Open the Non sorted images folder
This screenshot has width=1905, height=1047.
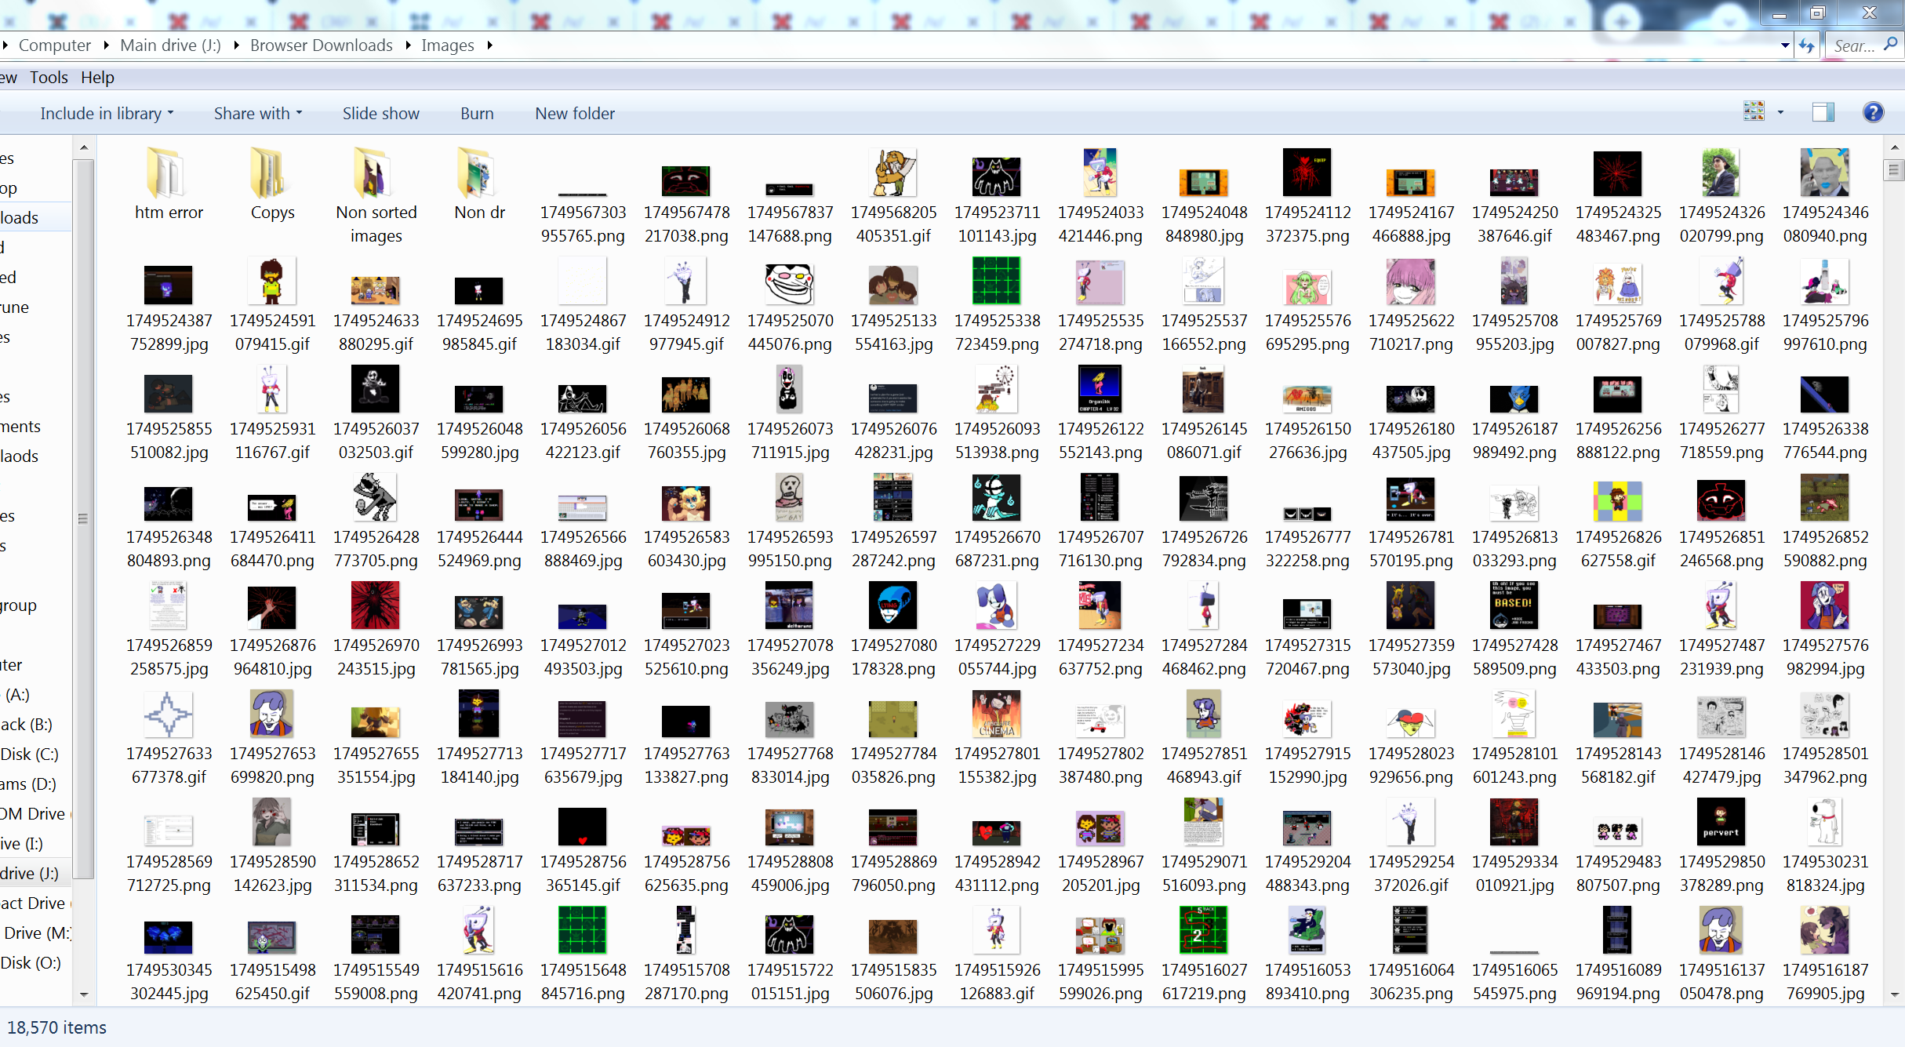point(376,173)
